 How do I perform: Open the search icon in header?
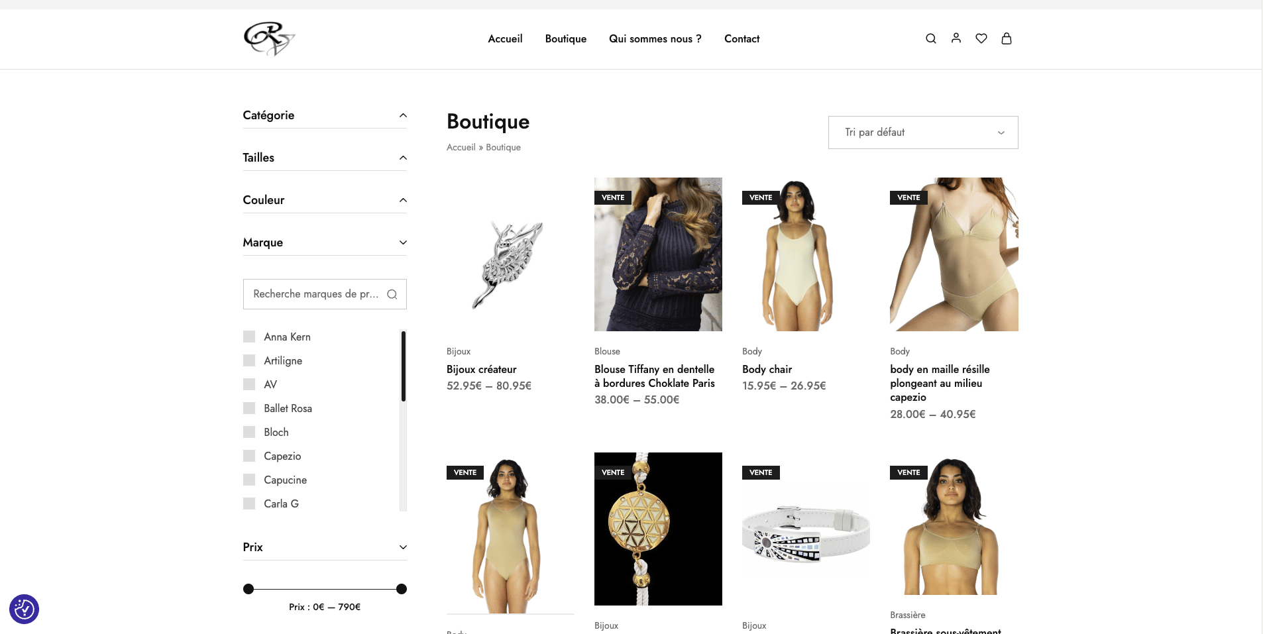click(x=930, y=38)
